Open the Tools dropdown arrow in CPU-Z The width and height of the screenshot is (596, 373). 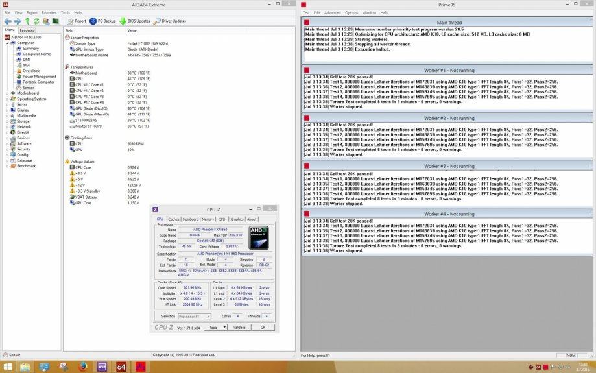tap(224, 328)
